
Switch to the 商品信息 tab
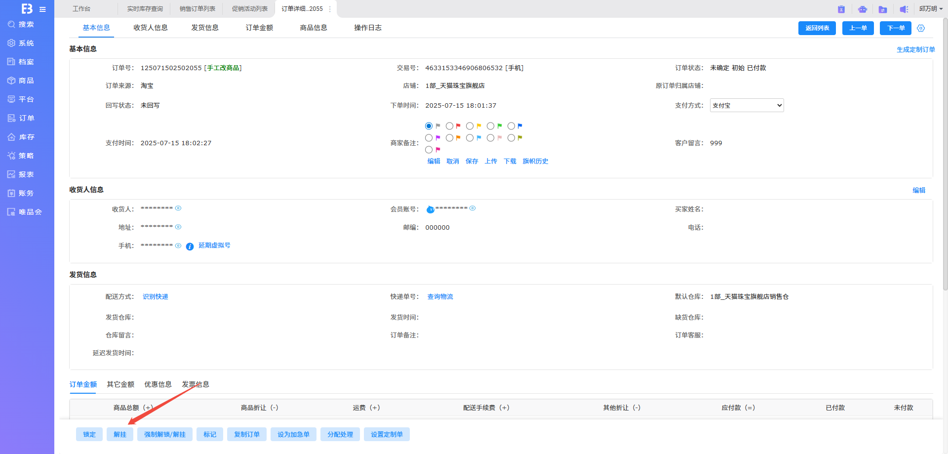pos(313,28)
